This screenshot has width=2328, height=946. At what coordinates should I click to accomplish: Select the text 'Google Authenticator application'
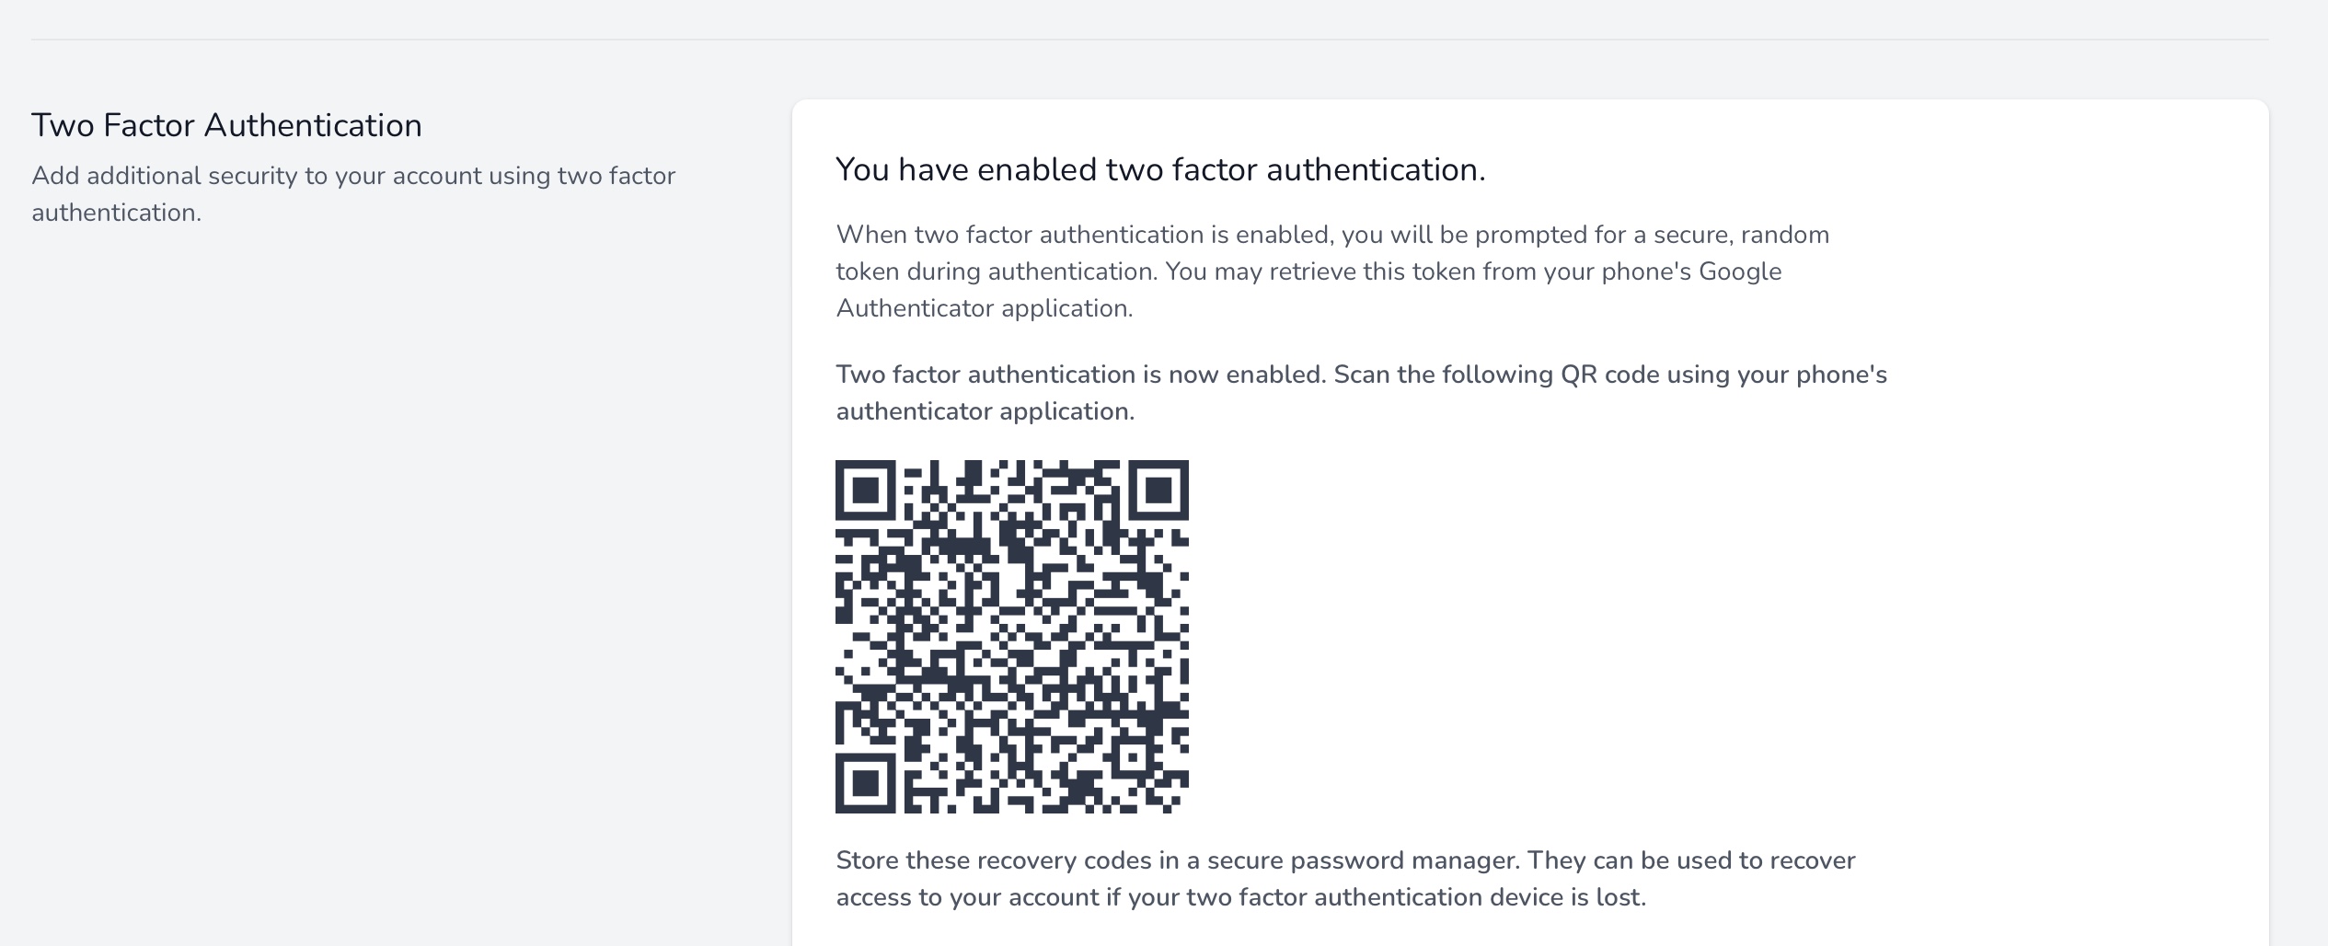(985, 310)
